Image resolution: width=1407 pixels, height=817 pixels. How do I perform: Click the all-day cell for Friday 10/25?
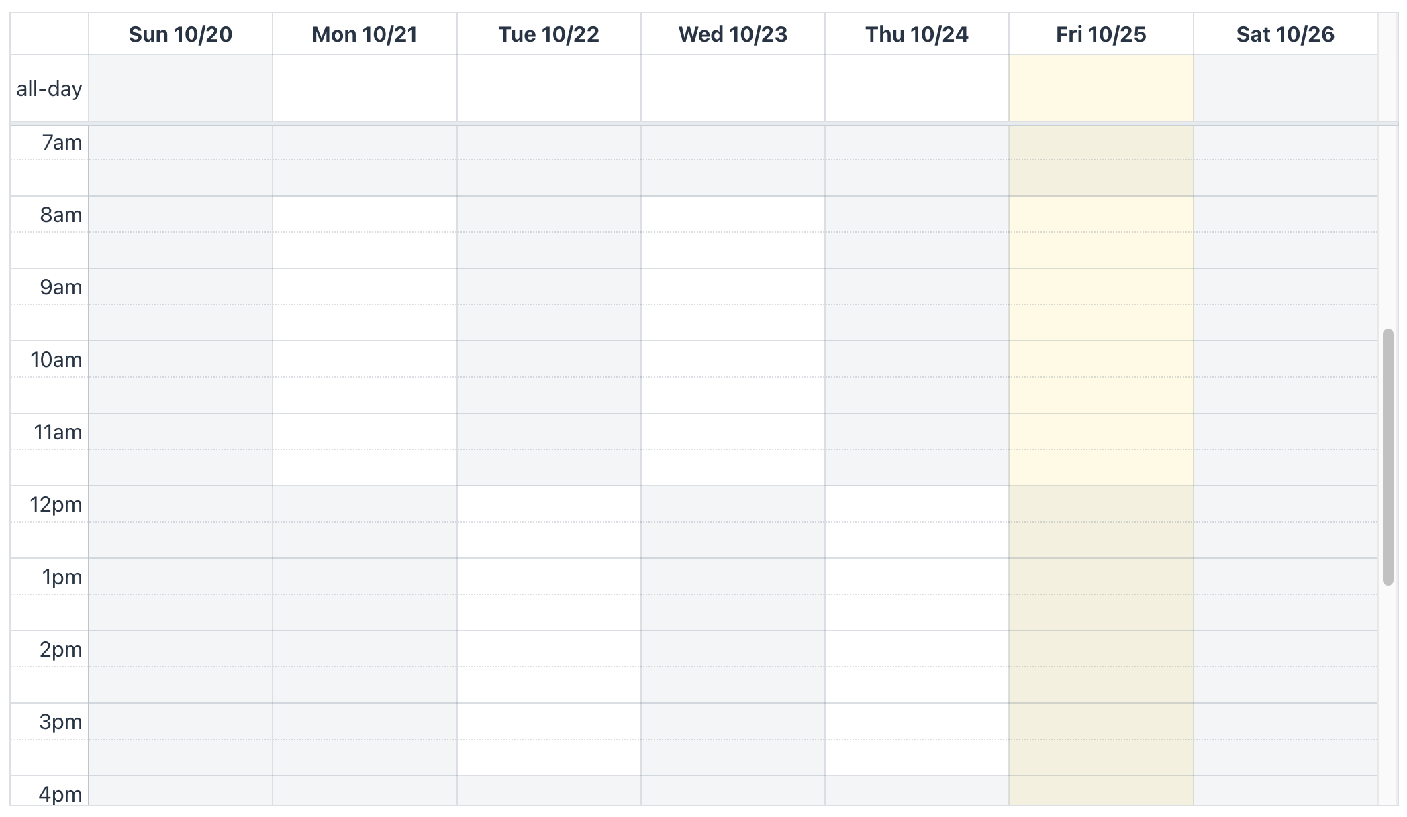coord(1101,88)
